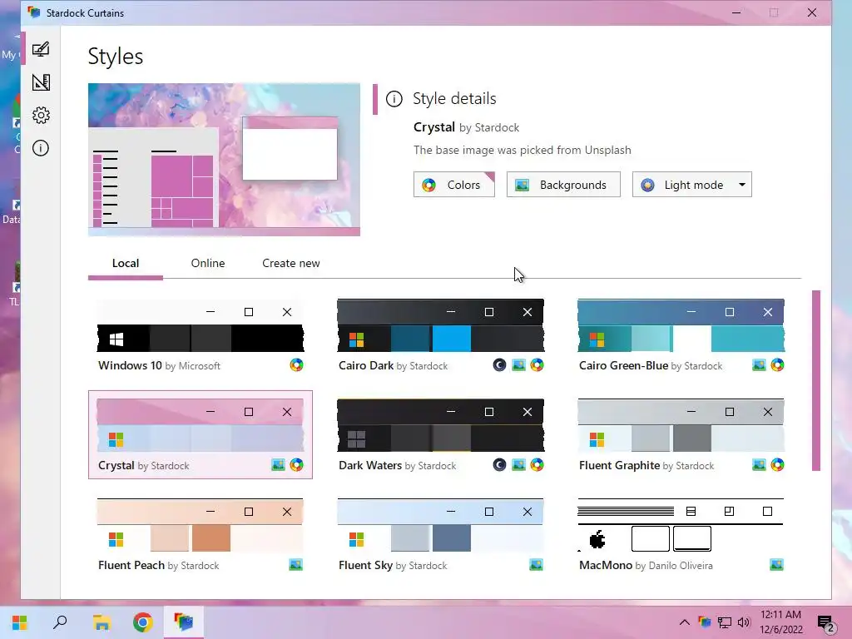Click background image icon on Fluent Peach
This screenshot has height=639, width=852.
pyautogui.click(x=295, y=565)
